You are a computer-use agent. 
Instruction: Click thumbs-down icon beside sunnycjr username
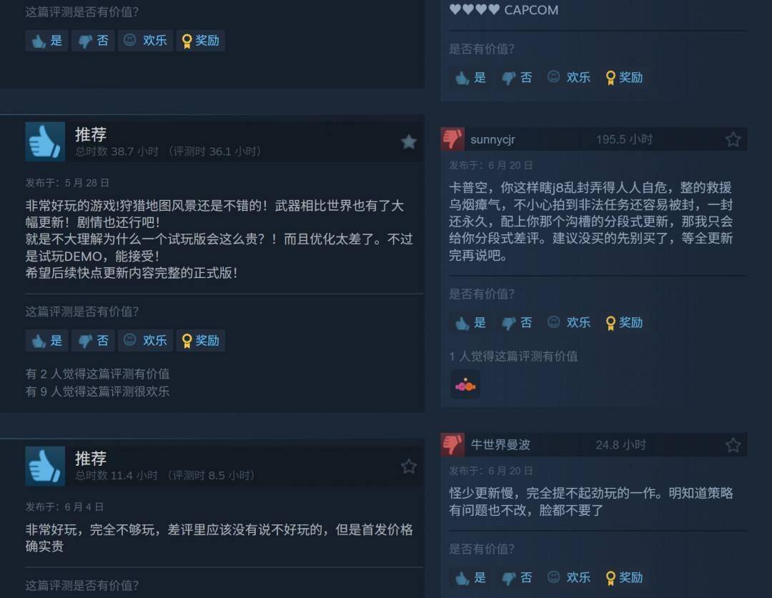coord(452,139)
